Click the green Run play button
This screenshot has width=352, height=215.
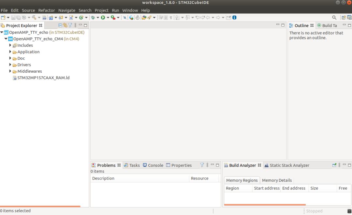pos(103,18)
